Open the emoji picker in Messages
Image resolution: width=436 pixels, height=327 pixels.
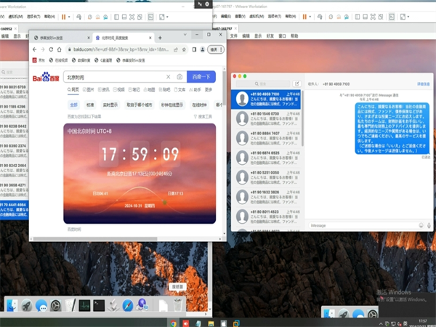[420, 226]
